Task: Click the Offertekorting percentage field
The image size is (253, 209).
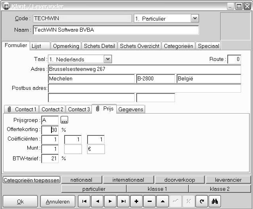Action: (x=50, y=130)
